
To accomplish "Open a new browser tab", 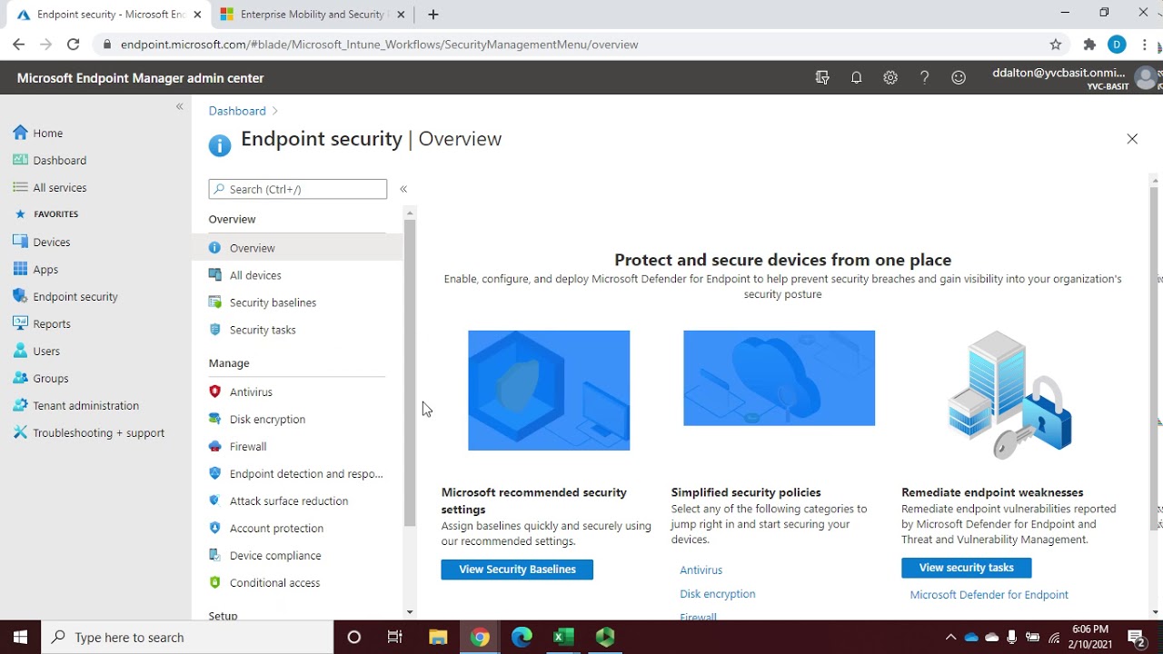I will tap(433, 15).
